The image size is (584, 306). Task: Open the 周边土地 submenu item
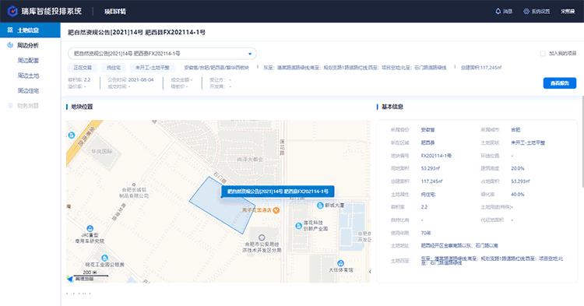click(x=28, y=76)
